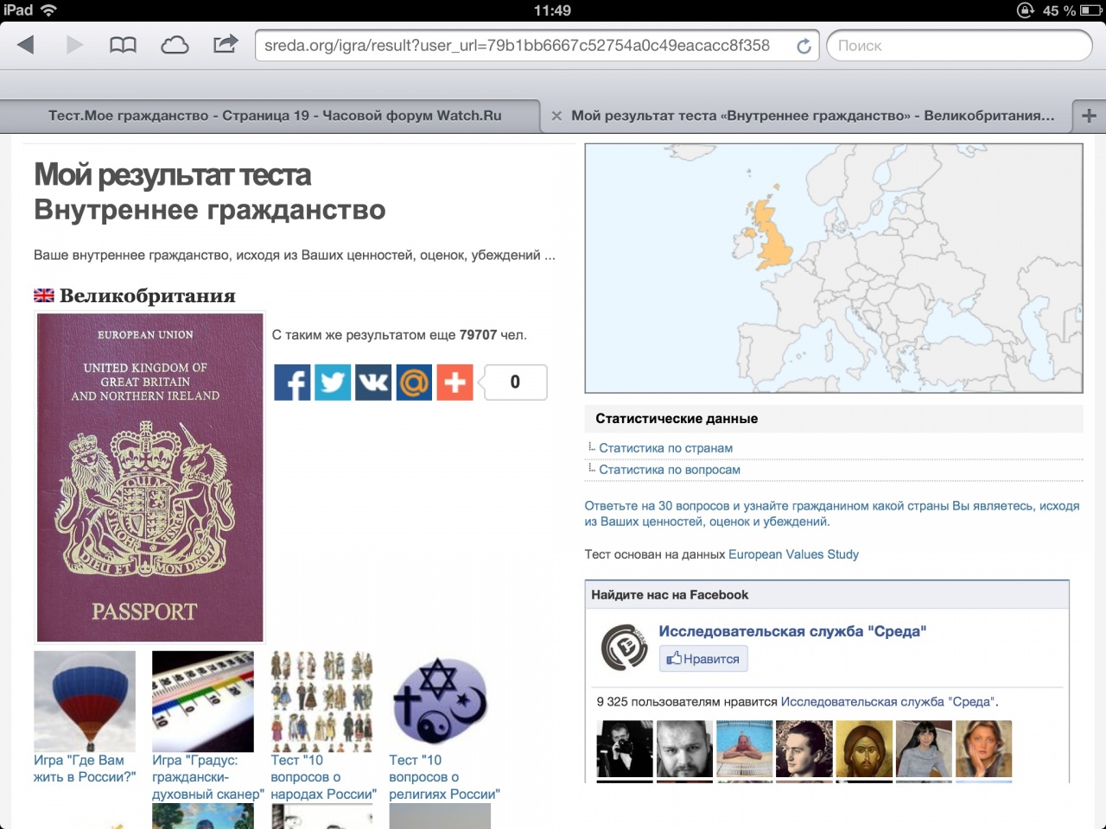The width and height of the screenshot is (1106, 829).
Task: Tap the share arrow icon
Action: 226,44
